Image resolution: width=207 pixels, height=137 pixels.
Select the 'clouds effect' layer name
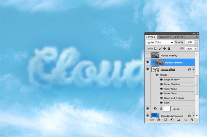[168, 70]
